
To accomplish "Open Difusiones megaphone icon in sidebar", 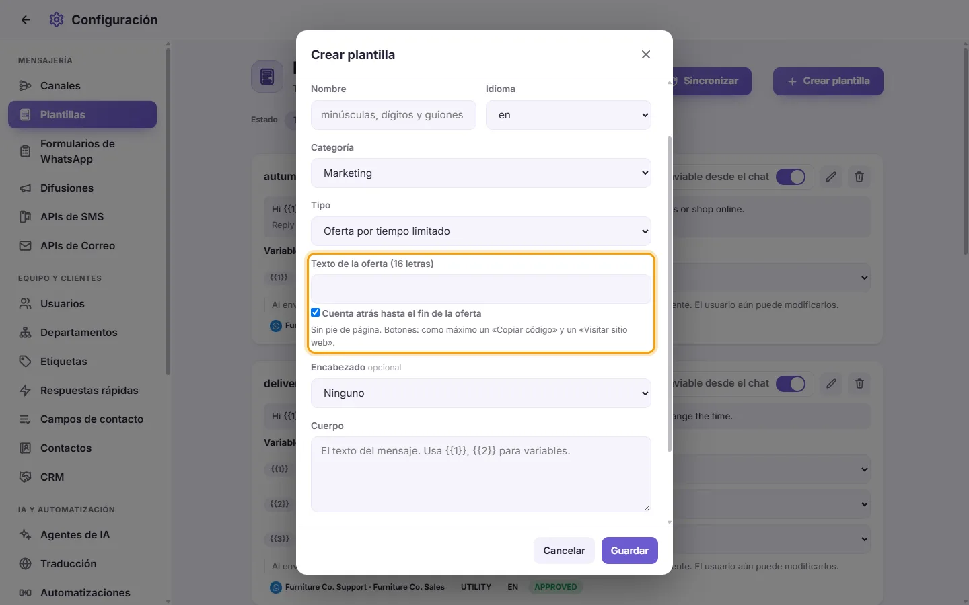I will click(x=26, y=188).
